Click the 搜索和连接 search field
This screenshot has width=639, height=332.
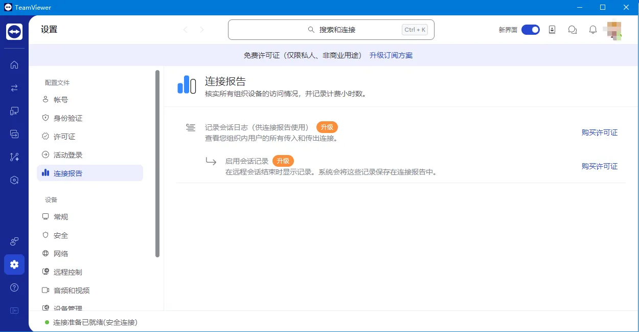[331, 30]
